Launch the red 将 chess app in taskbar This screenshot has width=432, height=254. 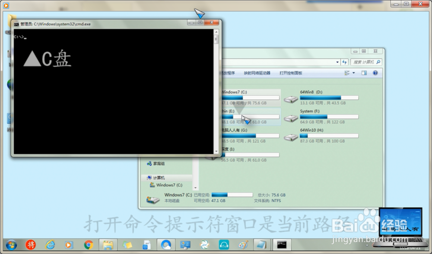pos(31,244)
